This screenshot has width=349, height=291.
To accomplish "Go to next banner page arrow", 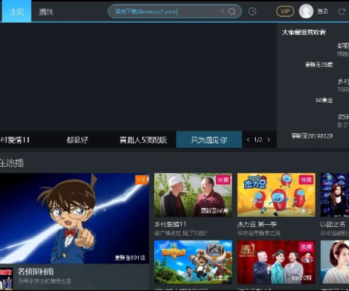I will coord(269,140).
